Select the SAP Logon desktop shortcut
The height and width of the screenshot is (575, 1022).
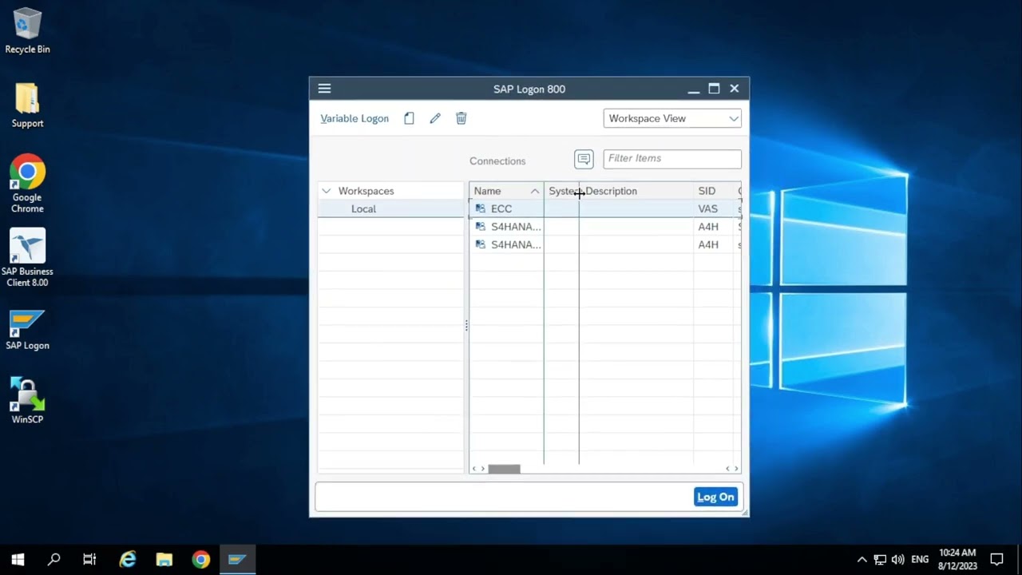(27, 331)
